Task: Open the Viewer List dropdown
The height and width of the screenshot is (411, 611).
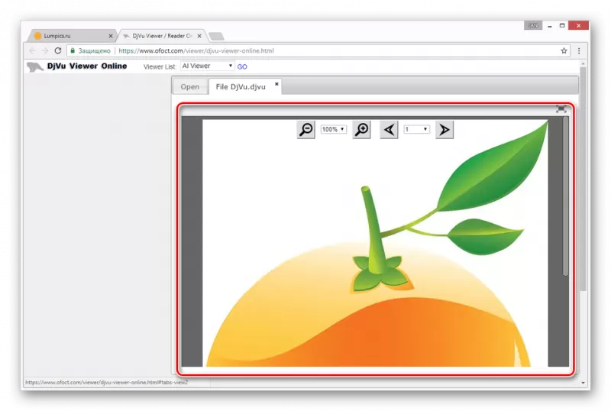Action: coord(207,66)
